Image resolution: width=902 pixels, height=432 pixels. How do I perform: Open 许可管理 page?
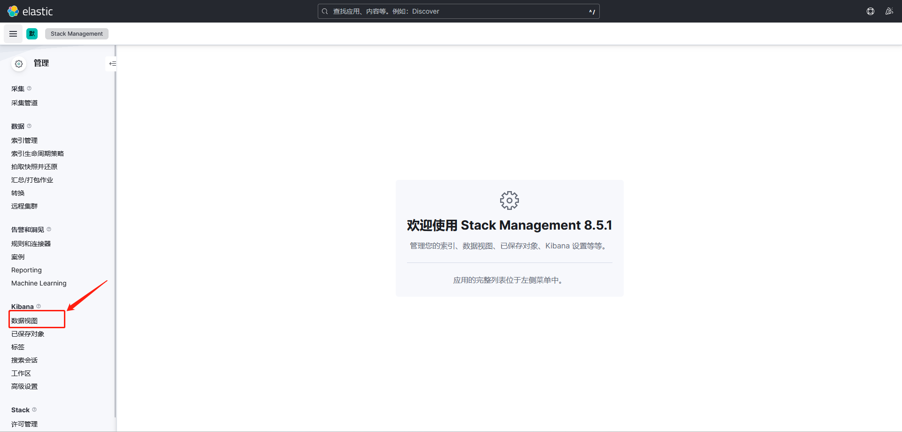click(24, 424)
